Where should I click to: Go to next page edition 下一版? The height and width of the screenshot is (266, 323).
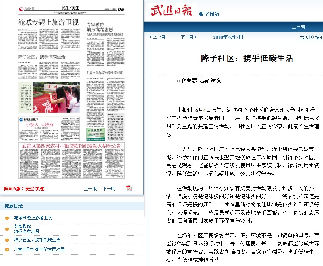108,188
